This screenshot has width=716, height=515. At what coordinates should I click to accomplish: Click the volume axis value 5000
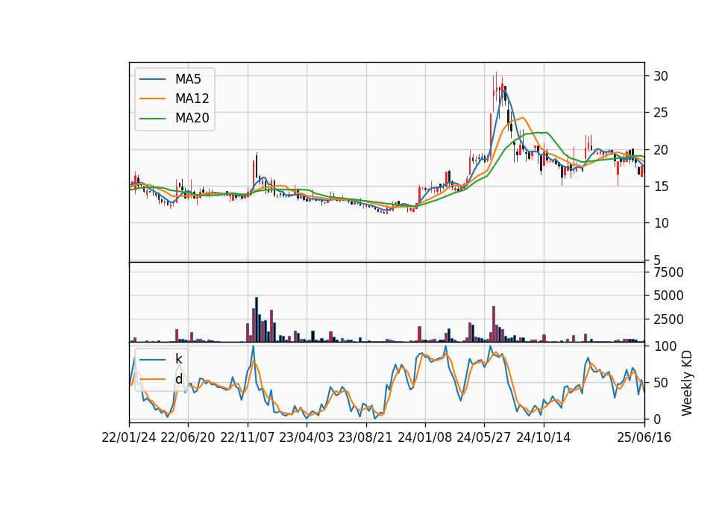click(668, 296)
